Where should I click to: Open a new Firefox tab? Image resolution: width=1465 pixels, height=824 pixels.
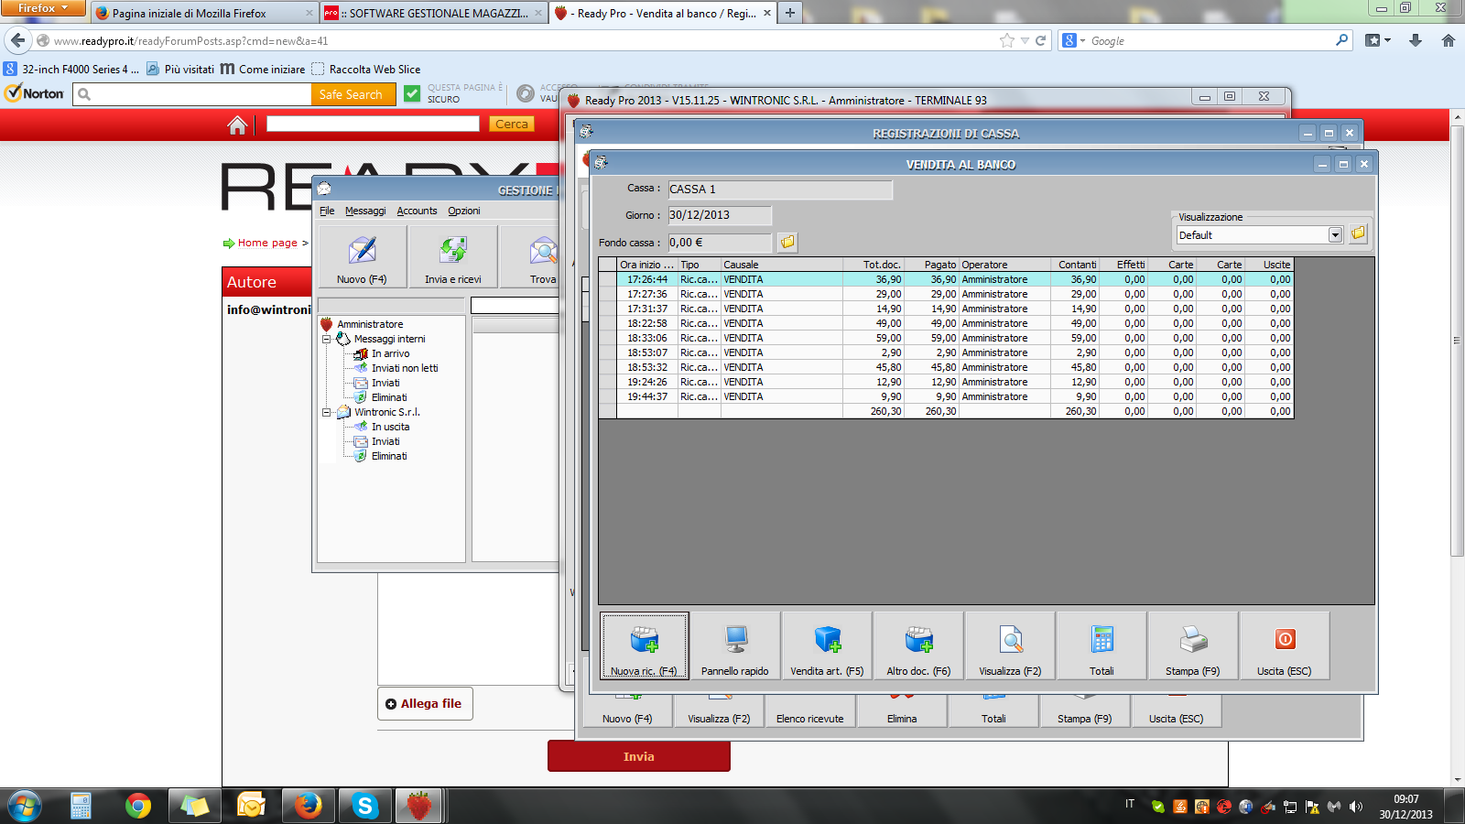tap(789, 13)
